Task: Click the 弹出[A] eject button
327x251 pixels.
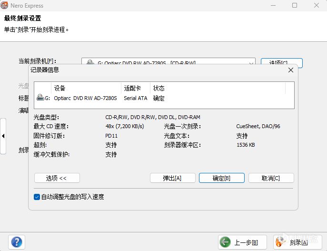Action: tap(172, 178)
